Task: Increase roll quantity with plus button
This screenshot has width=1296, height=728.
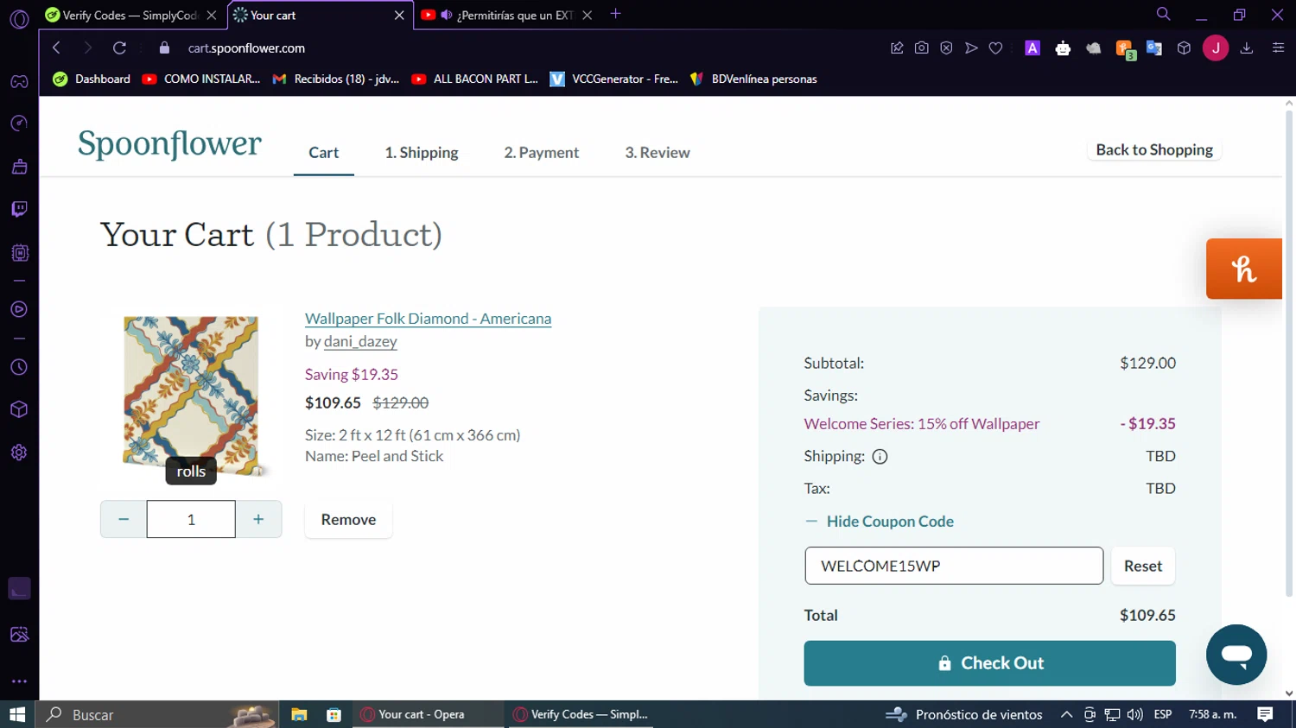Action: [x=258, y=519]
